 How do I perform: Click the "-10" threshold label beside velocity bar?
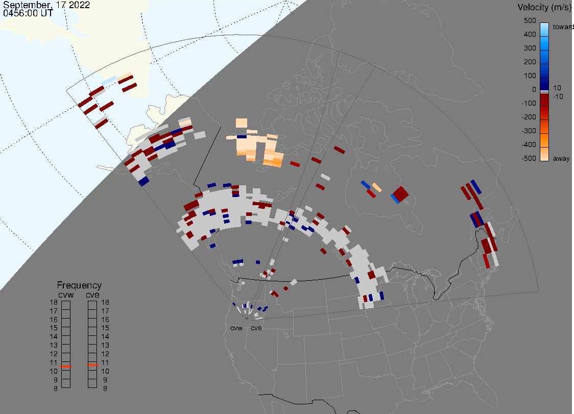558,96
